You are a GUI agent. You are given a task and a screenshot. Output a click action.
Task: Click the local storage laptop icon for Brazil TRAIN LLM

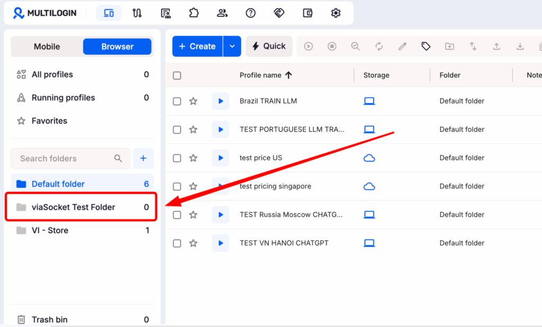pos(369,101)
